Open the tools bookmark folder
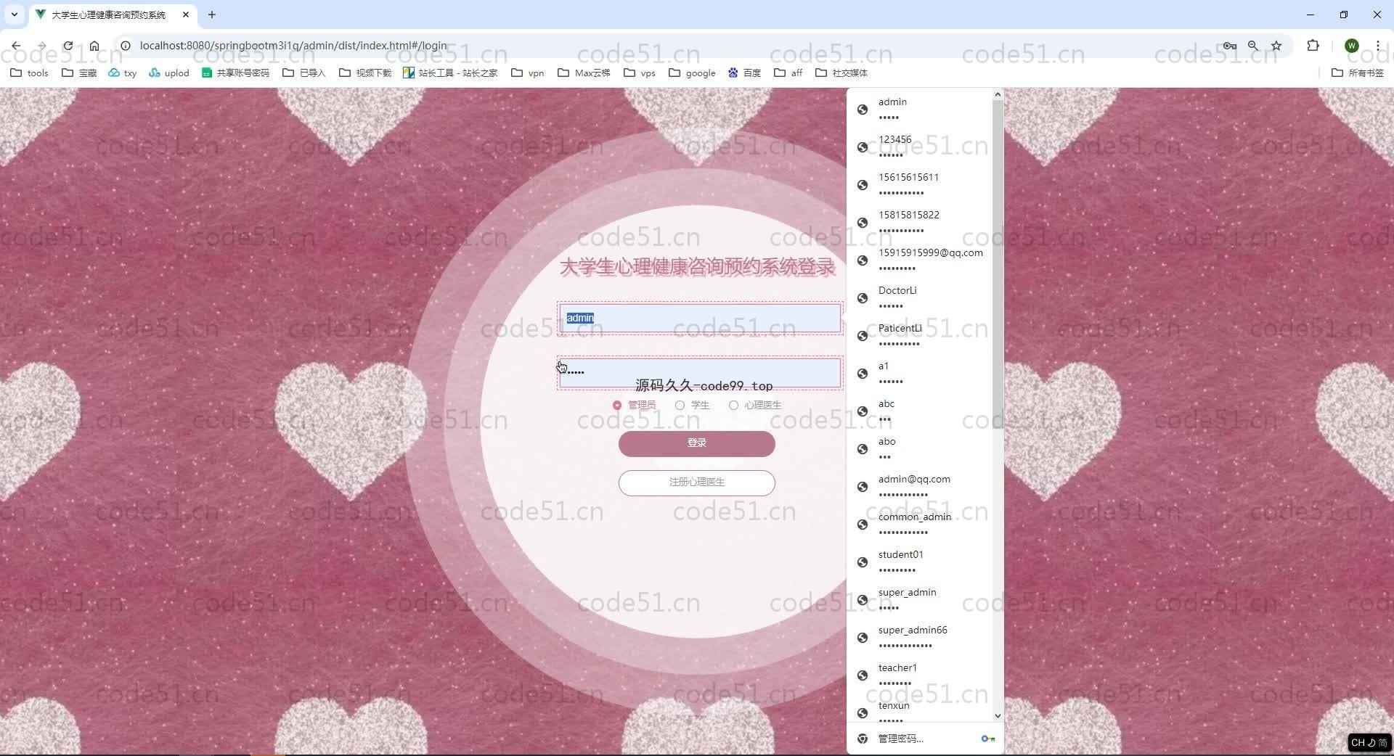This screenshot has width=1394, height=756. 30,73
